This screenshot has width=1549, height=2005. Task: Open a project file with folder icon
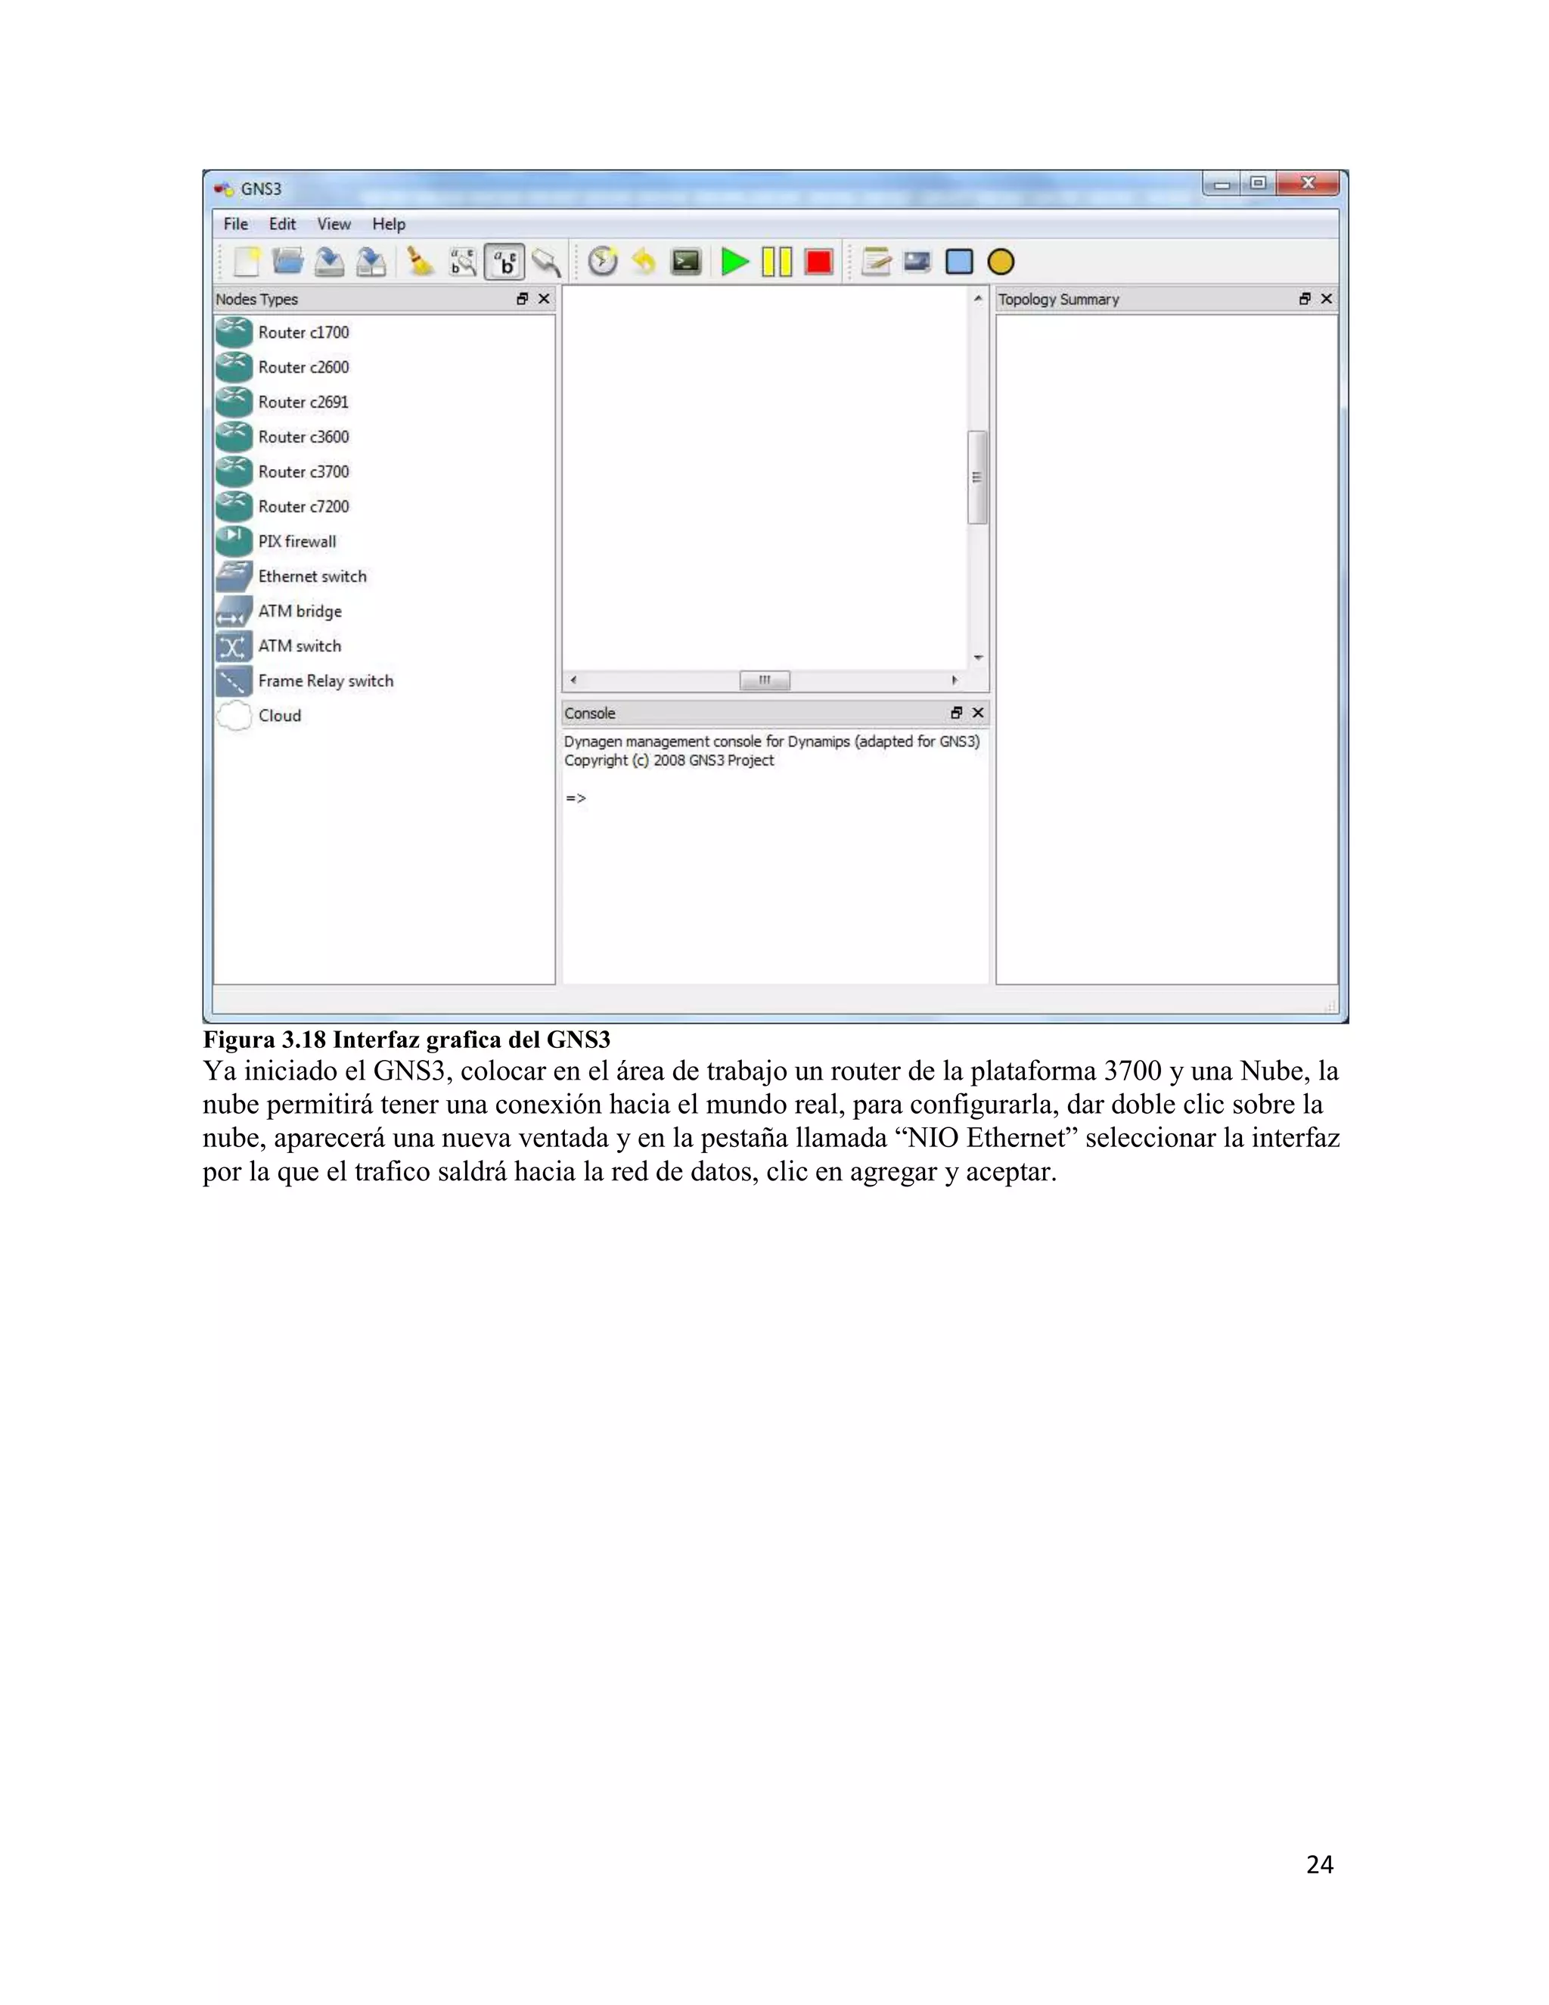pyautogui.click(x=288, y=263)
